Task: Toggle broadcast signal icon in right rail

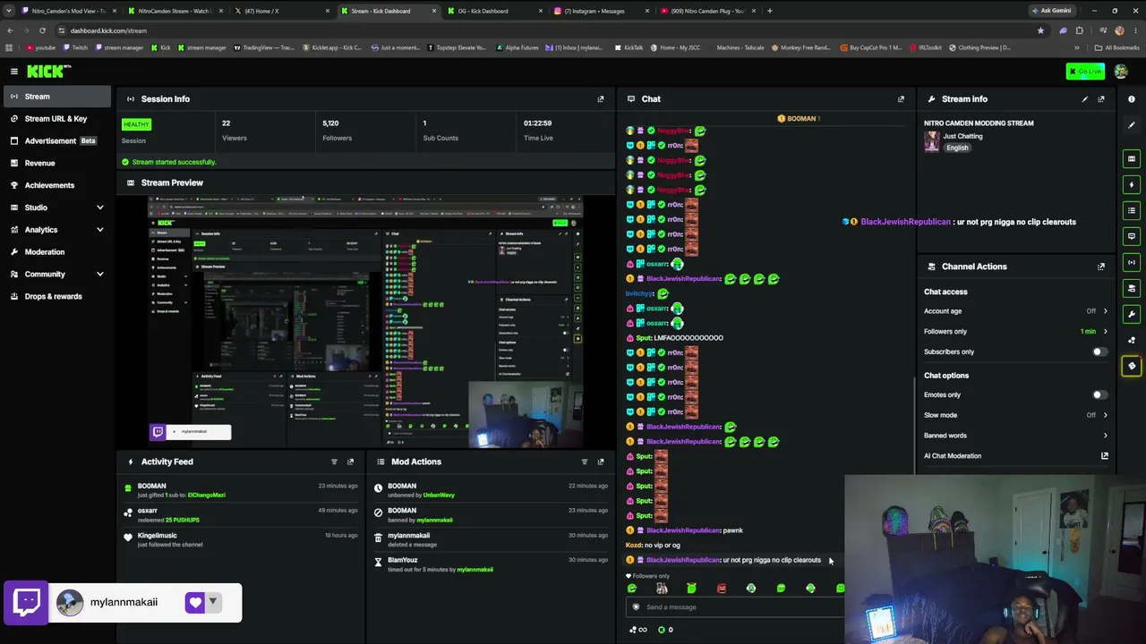Action: coord(1132,262)
